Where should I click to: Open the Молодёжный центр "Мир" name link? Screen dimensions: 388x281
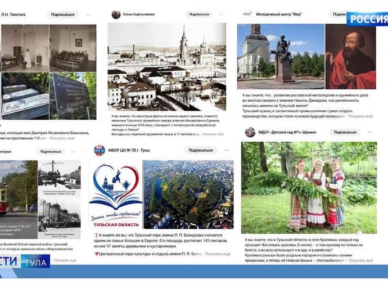pos(279,15)
